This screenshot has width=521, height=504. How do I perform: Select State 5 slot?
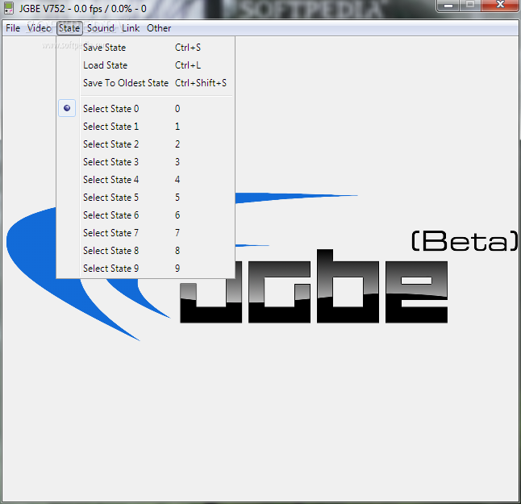[x=145, y=198]
